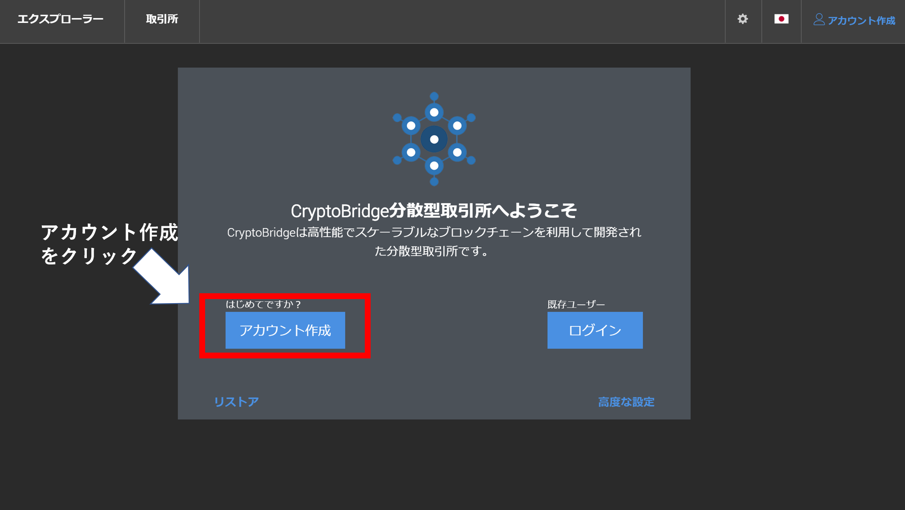Open the settings gear icon
The width and height of the screenshot is (905, 510).
(743, 19)
